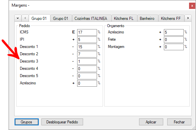This screenshot has height=130, width=196.
Task: Click the Desconto 3 value field
Action: click(x=87, y=62)
